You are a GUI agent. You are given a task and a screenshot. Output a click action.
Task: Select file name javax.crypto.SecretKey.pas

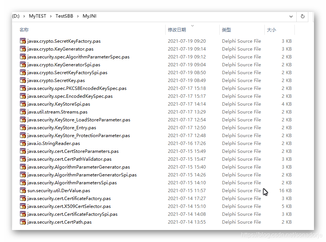point(56,81)
